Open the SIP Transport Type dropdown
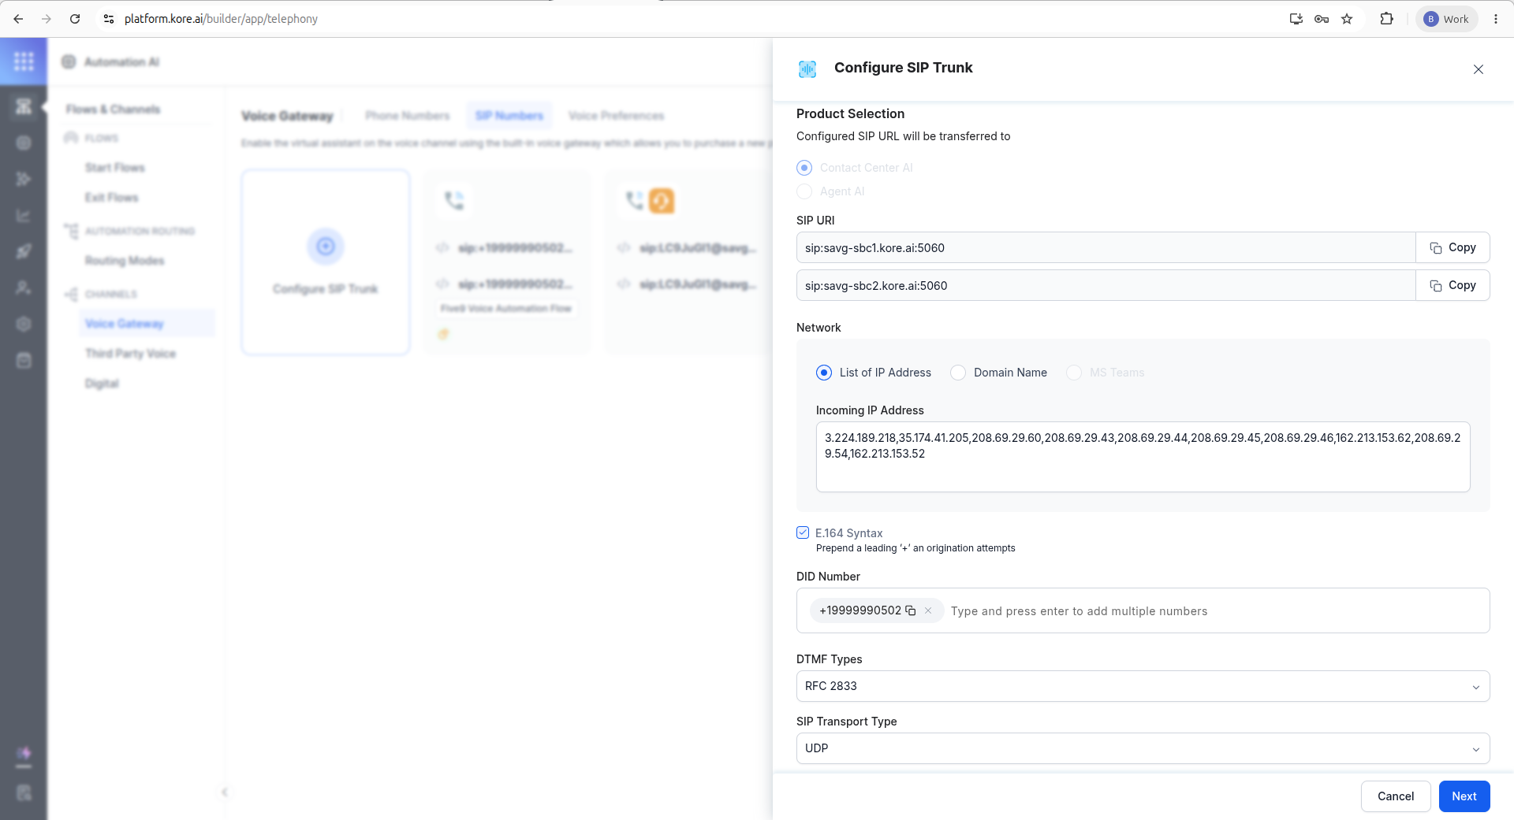 (1143, 748)
